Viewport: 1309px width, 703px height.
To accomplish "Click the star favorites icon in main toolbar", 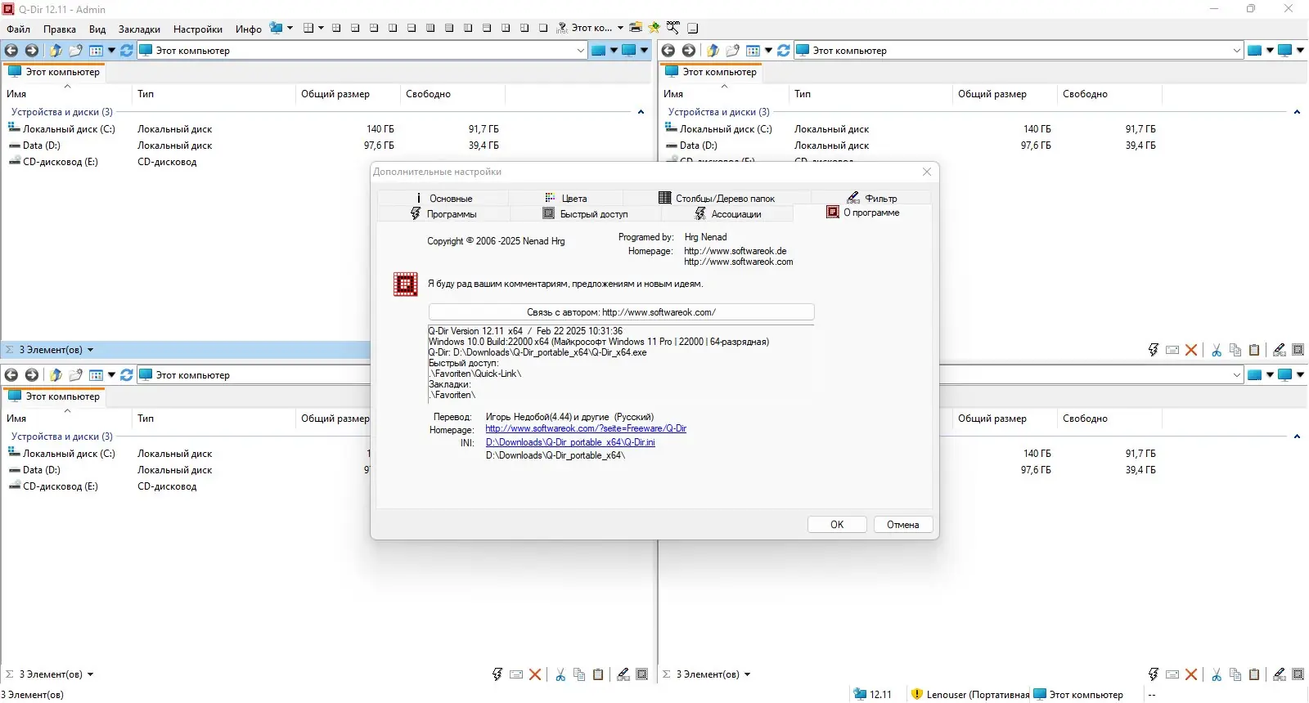I will (654, 28).
